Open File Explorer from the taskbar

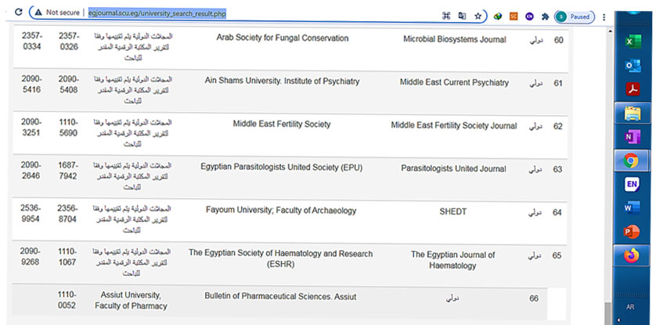633,113
